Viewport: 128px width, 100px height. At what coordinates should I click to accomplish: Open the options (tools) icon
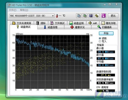(97, 16)
